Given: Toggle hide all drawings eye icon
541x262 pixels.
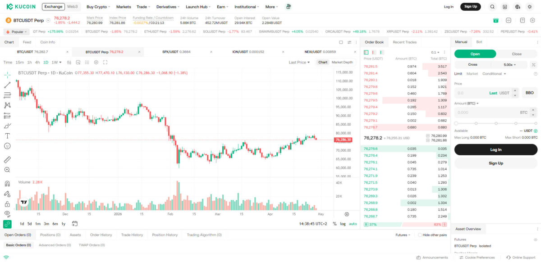Looking at the screenshot, I should (x=7, y=213).
